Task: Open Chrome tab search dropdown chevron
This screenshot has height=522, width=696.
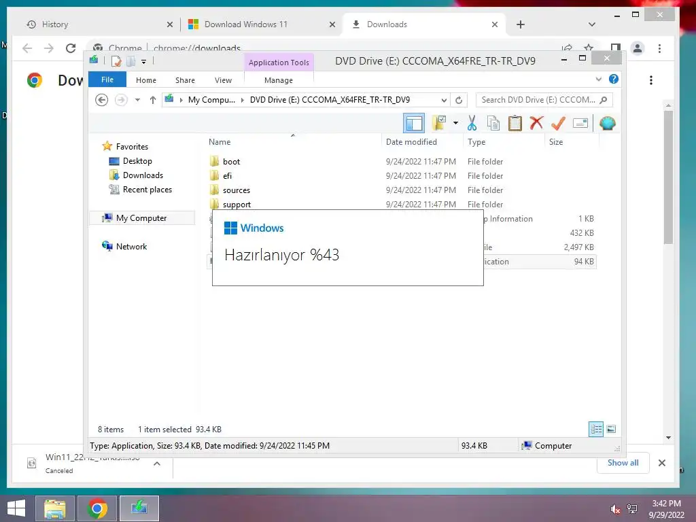Action: 592,24
